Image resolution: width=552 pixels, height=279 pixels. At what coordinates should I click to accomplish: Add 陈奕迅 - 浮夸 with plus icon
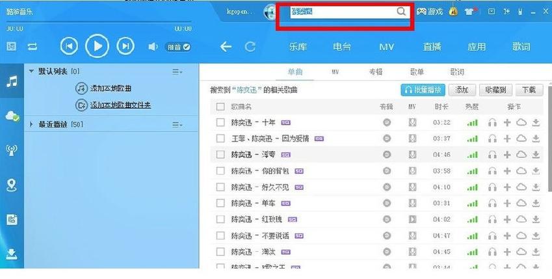(x=507, y=155)
